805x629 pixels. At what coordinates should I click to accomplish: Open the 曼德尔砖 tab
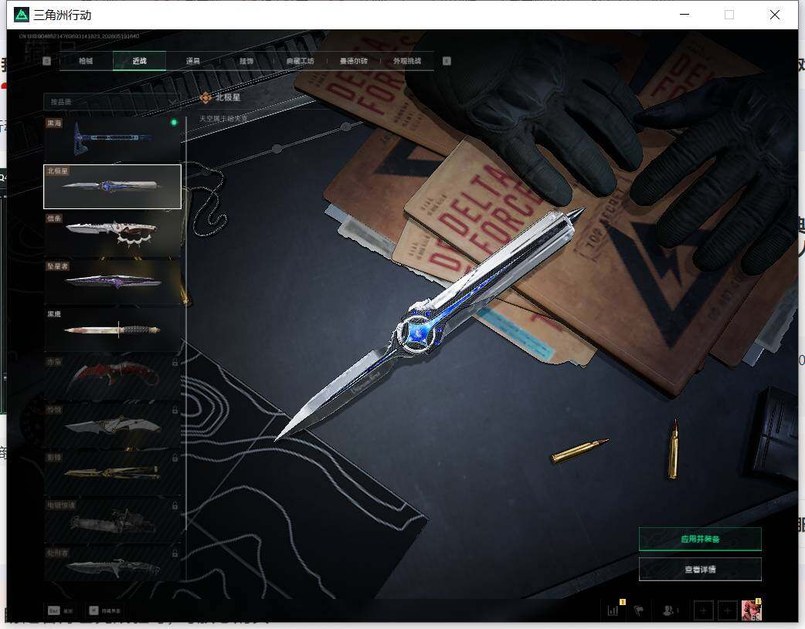353,60
